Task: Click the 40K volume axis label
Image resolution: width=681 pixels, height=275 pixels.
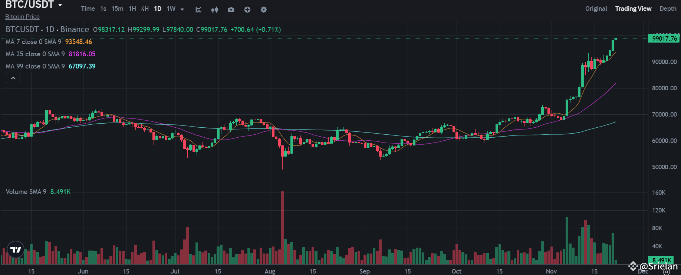Action: (x=657, y=246)
